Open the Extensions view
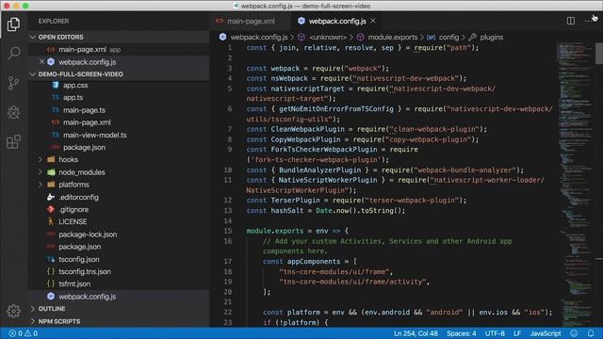Viewport: 603px width, 339px height. (x=13, y=142)
